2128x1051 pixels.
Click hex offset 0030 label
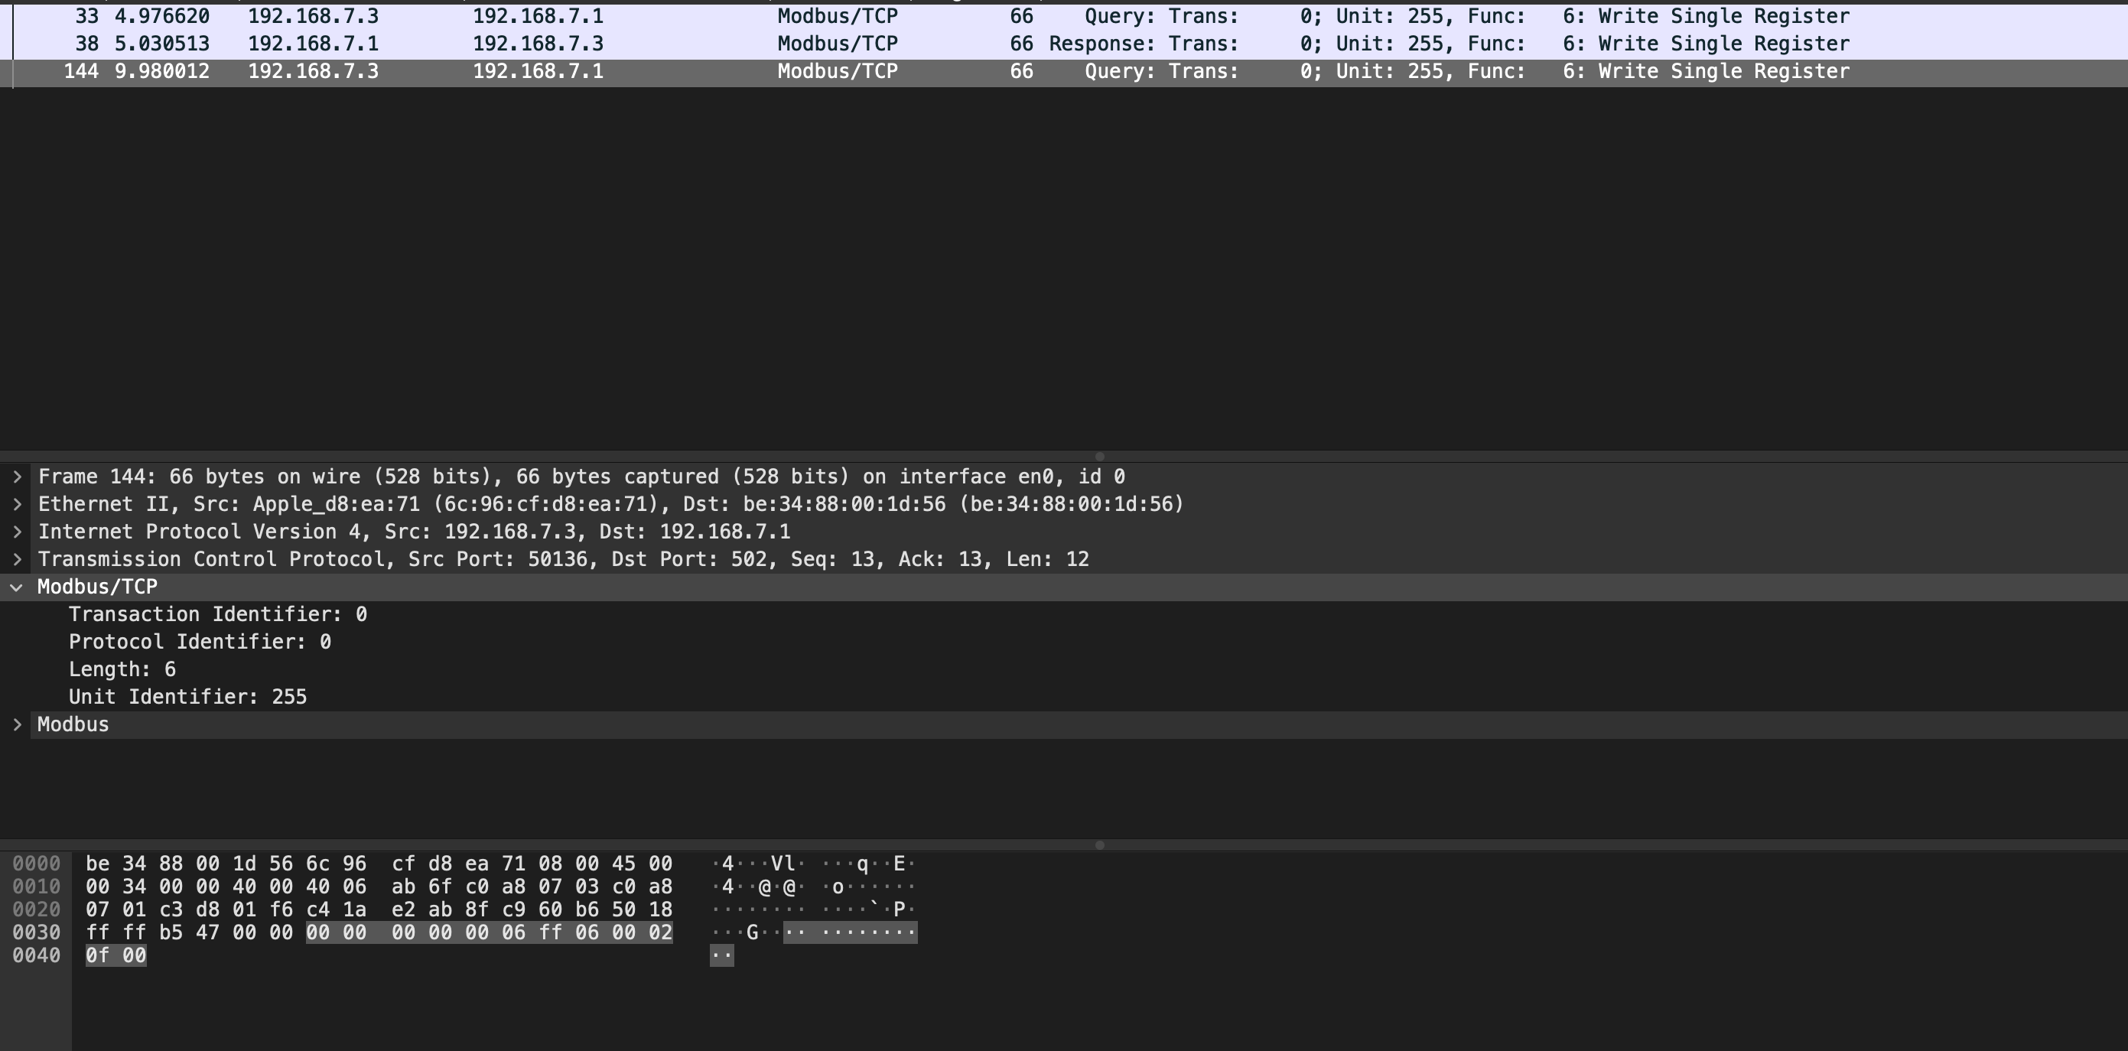point(37,932)
